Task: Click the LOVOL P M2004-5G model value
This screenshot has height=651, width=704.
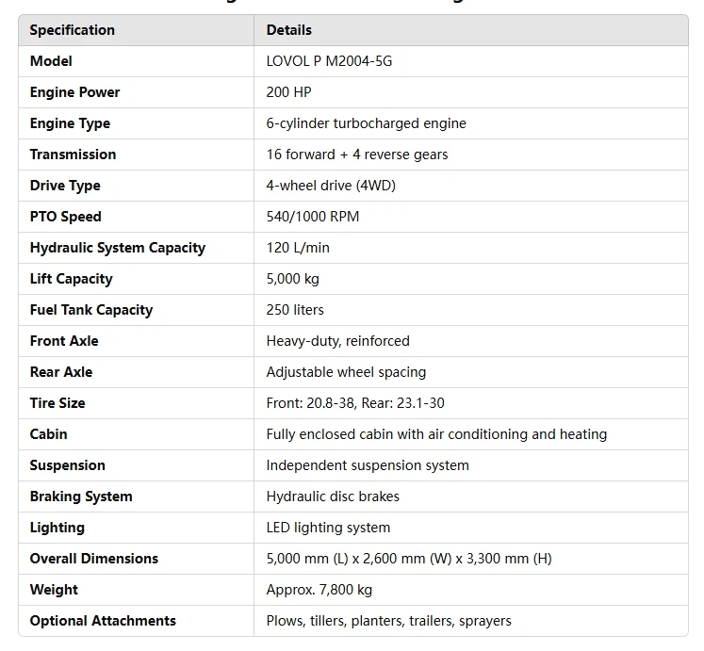Action: pyautogui.click(x=329, y=61)
